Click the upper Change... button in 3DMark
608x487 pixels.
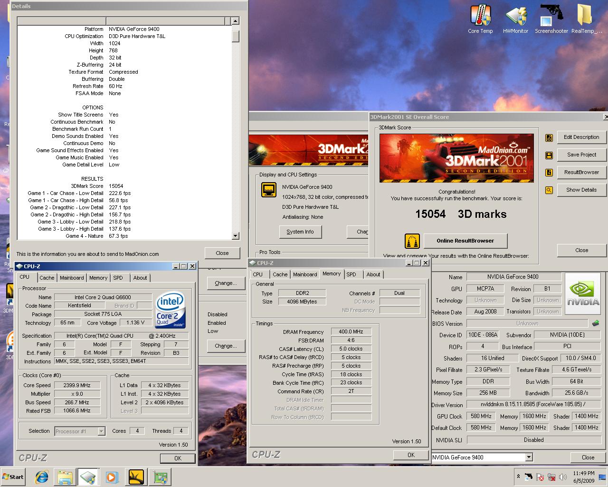[x=226, y=283]
